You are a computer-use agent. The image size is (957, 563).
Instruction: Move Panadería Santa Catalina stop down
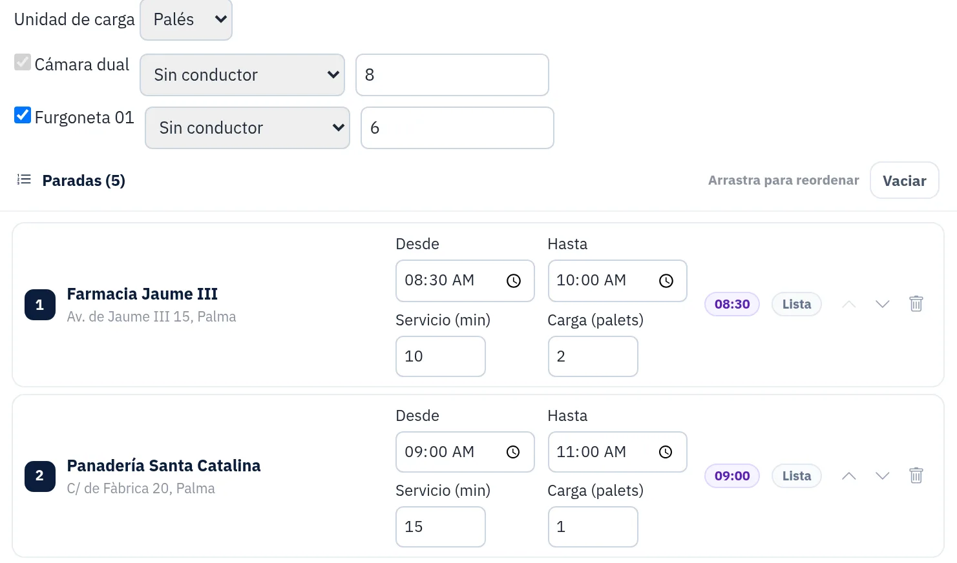pyautogui.click(x=882, y=476)
